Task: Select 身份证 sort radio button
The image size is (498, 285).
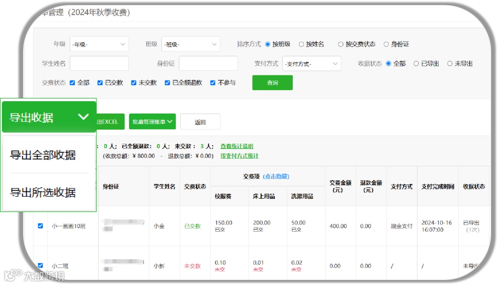Action: pos(386,44)
